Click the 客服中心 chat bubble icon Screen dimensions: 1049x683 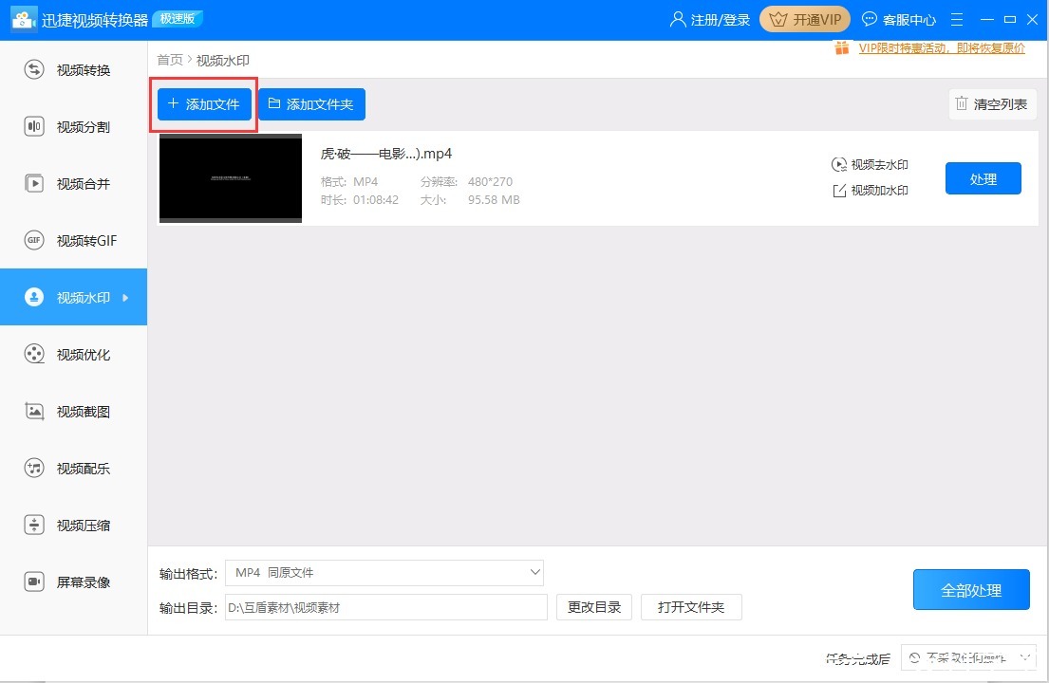[x=869, y=19]
